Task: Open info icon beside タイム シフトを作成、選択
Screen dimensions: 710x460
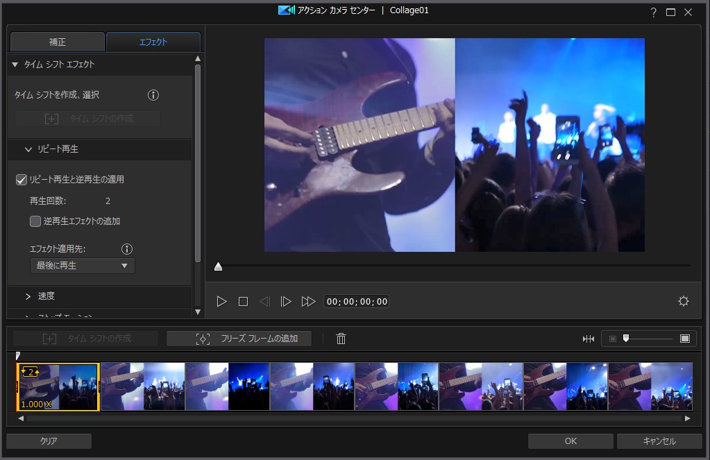Action: pos(153,95)
